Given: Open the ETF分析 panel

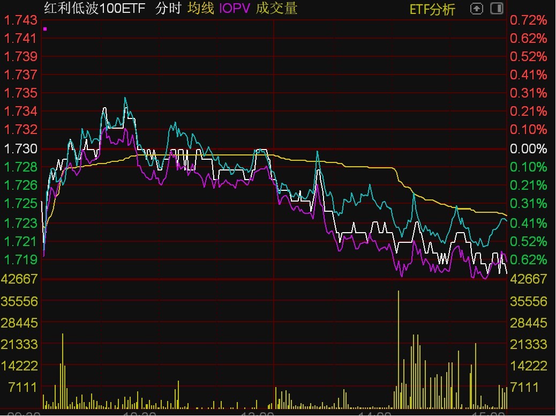Looking at the screenshot, I should tap(432, 9).
